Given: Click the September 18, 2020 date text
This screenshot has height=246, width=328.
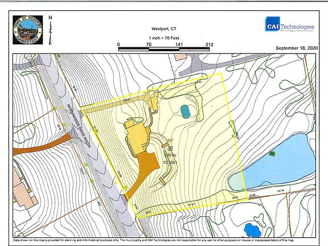Looking at the screenshot, I should [x=297, y=48].
